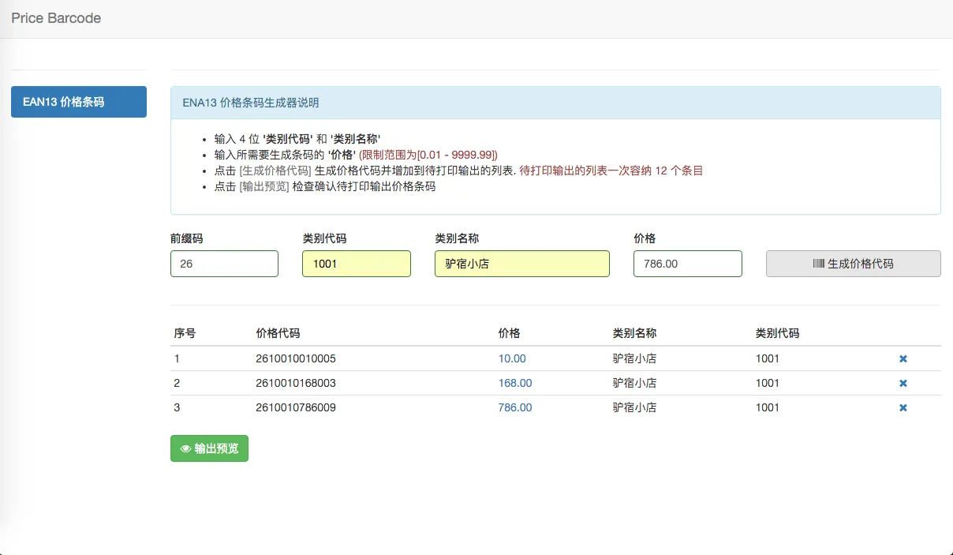Select price code 2610010010005 cell
This screenshot has height=555, width=953.
pyautogui.click(x=296, y=358)
